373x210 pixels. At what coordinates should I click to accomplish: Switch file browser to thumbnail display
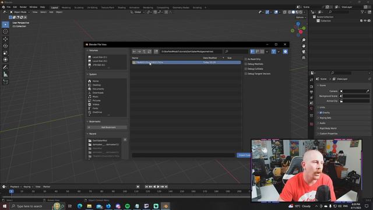[262, 51]
